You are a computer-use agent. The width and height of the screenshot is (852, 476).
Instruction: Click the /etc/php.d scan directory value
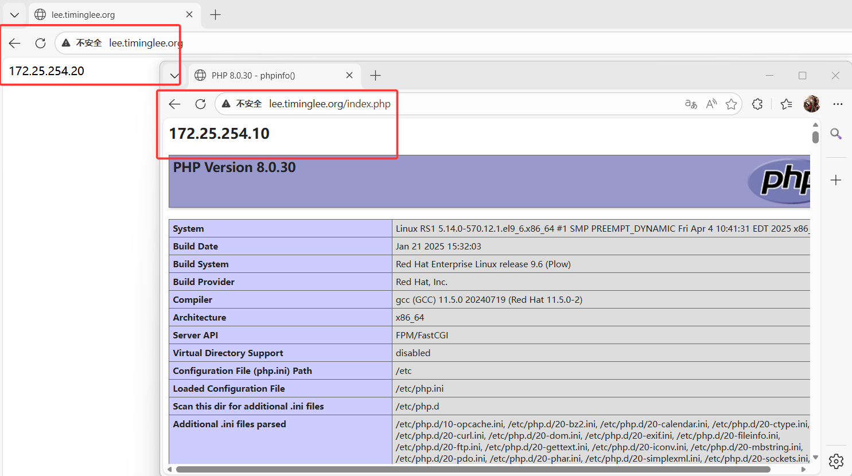click(x=417, y=406)
